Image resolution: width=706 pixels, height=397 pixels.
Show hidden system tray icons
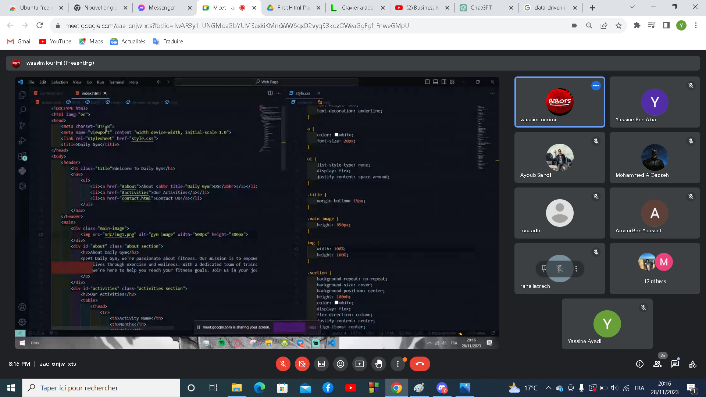tap(548, 388)
